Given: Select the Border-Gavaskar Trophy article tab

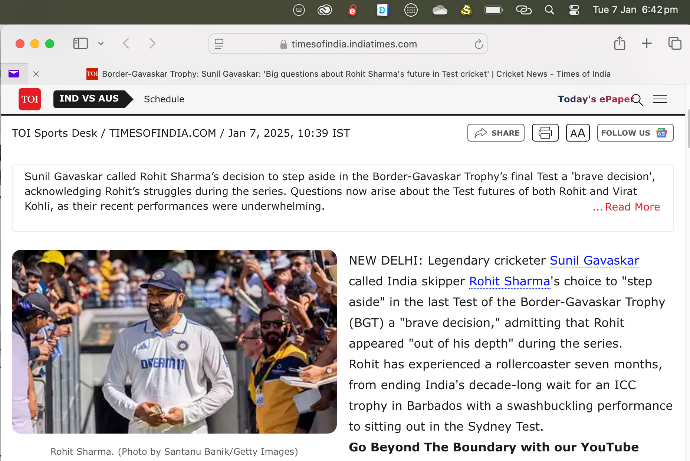Looking at the screenshot, I should point(348,74).
